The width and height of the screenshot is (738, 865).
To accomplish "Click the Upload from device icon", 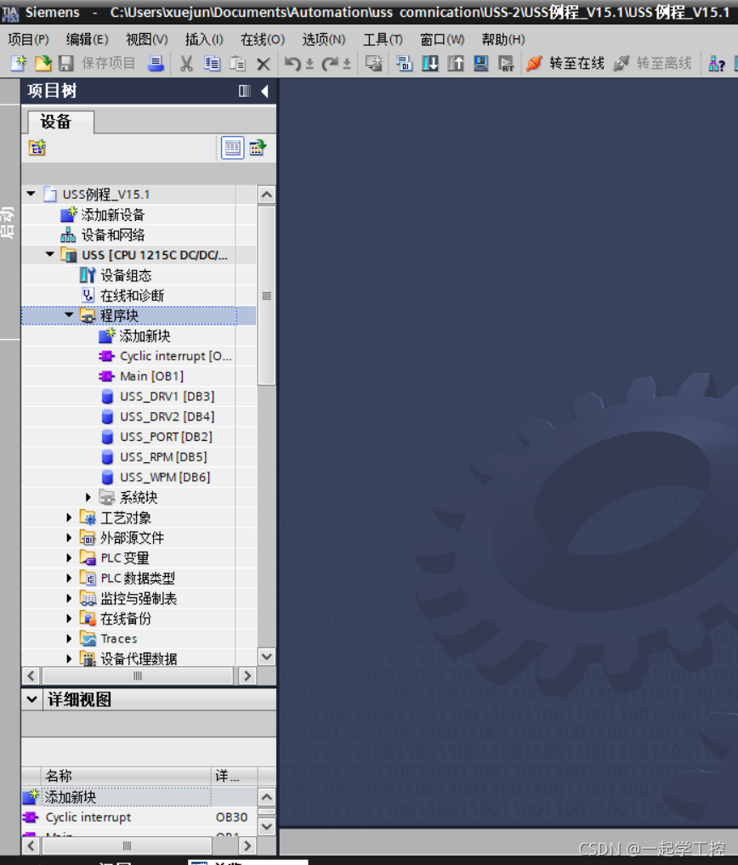I will pos(456,64).
